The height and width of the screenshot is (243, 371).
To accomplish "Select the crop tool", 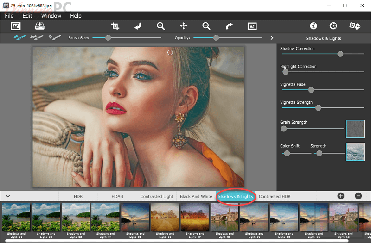I will pos(115,26).
